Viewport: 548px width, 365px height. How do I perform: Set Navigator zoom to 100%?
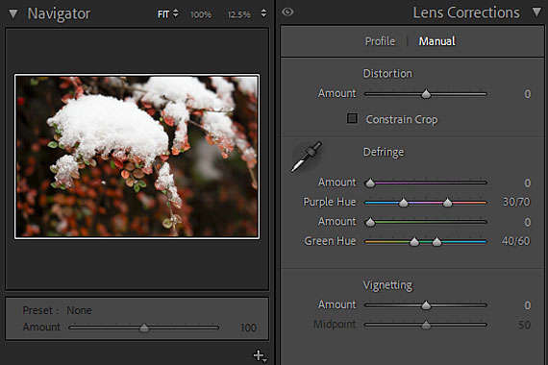pos(201,14)
